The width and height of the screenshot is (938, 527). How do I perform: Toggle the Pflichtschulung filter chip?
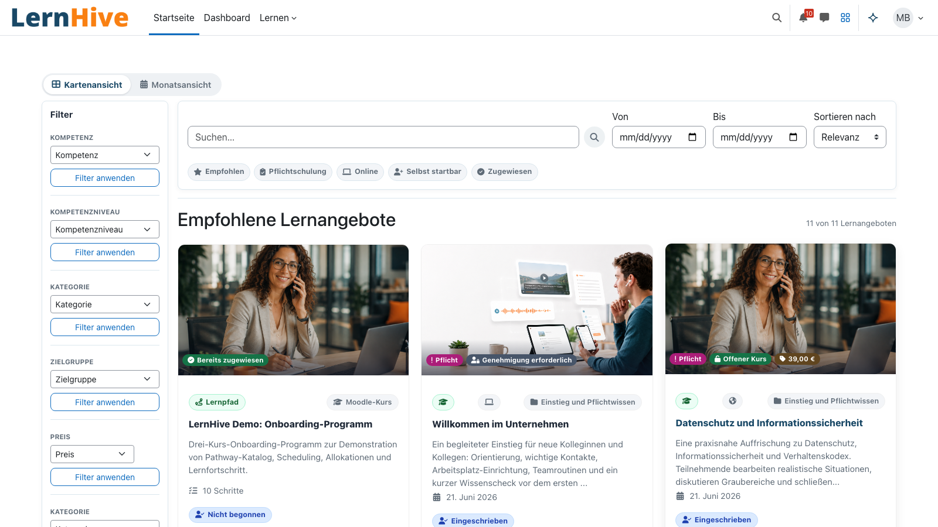click(x=293, y=172)
